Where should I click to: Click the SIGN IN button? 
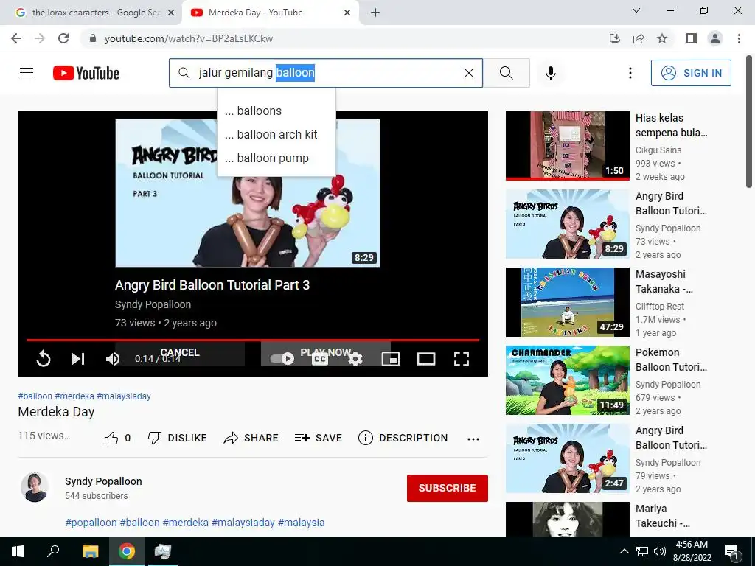pos(691,73)
